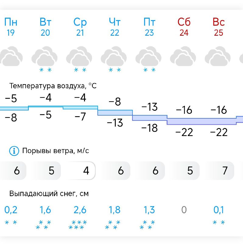Click wind gust value 6 for Monday
243x244 pixels.
(16, 170)
